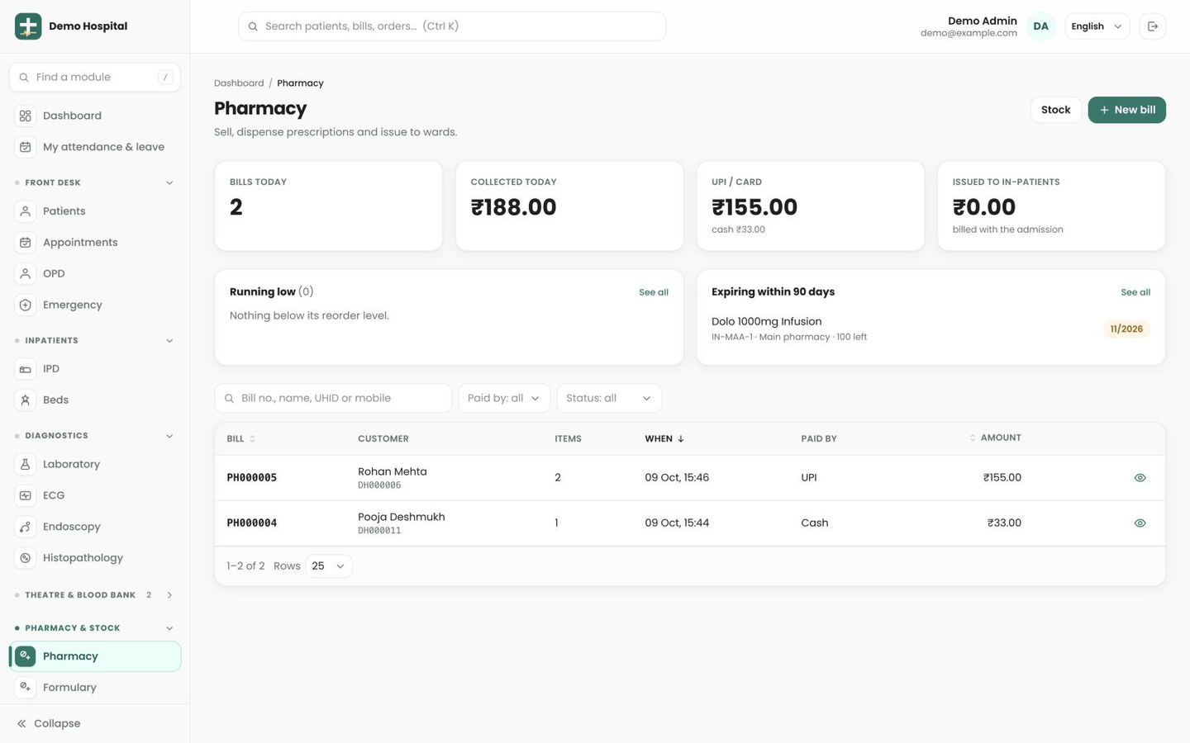The width and height of the screenshot is (1190, 743).
Task: Open the Dashboard module icon
Action: point(26,116)
